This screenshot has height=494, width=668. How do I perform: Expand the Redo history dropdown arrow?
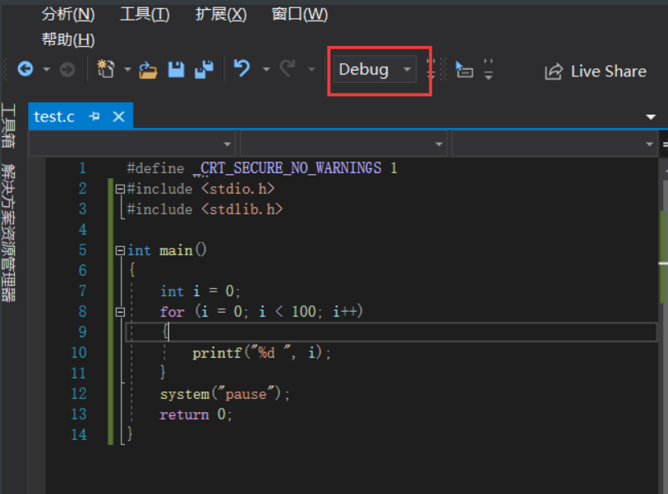click(x=311, y=70)
